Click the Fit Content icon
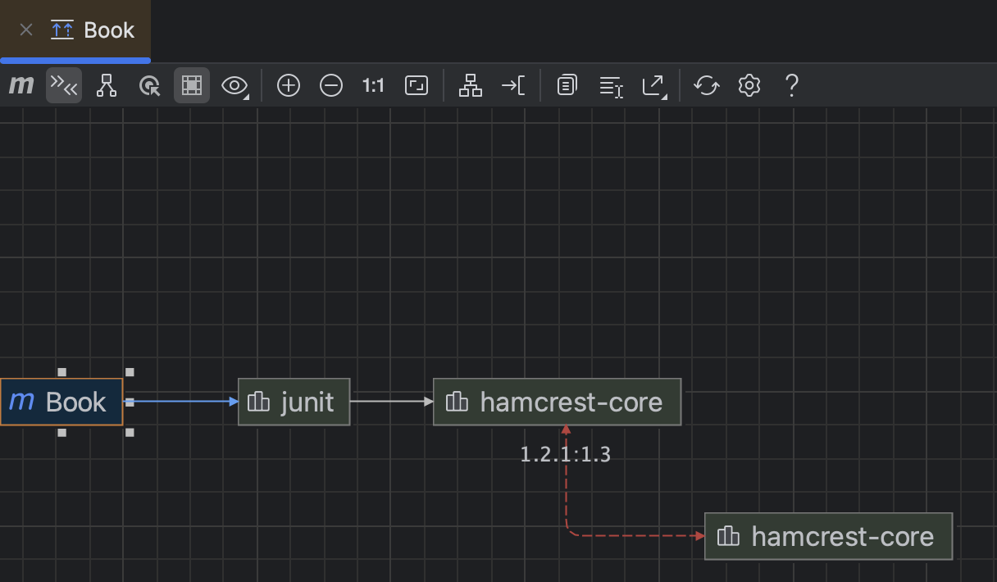 point(417,85)
